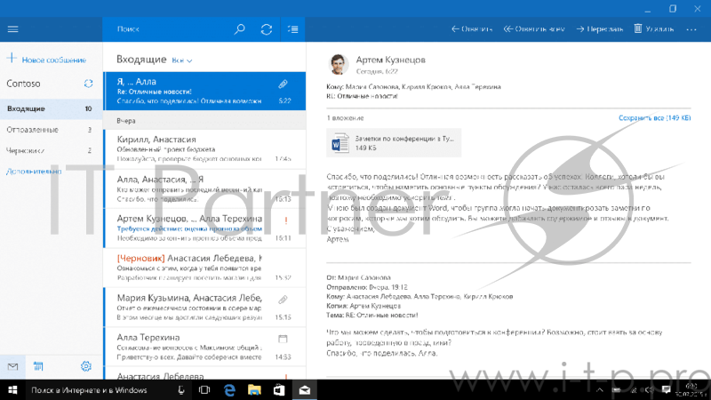Open message from Я, ... Алла

tap(204, 91)
